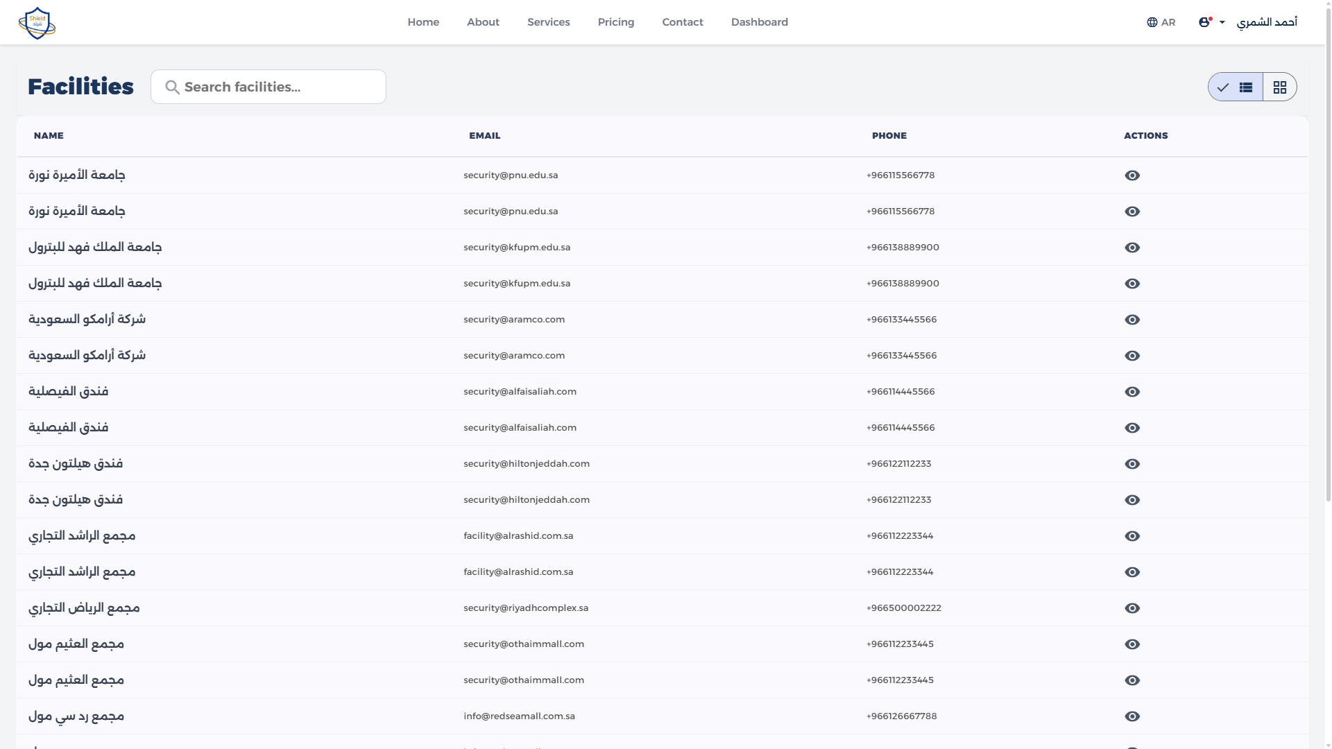Expand the user account dropdown arrow
This screenshot has height=749, width=1332.
point(1223,21)
